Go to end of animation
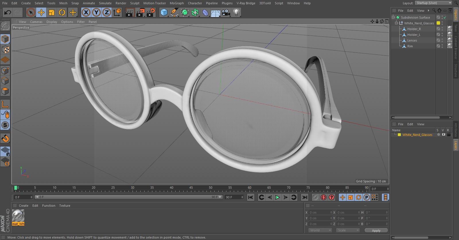459x240 pixels. tap(305, 197)
